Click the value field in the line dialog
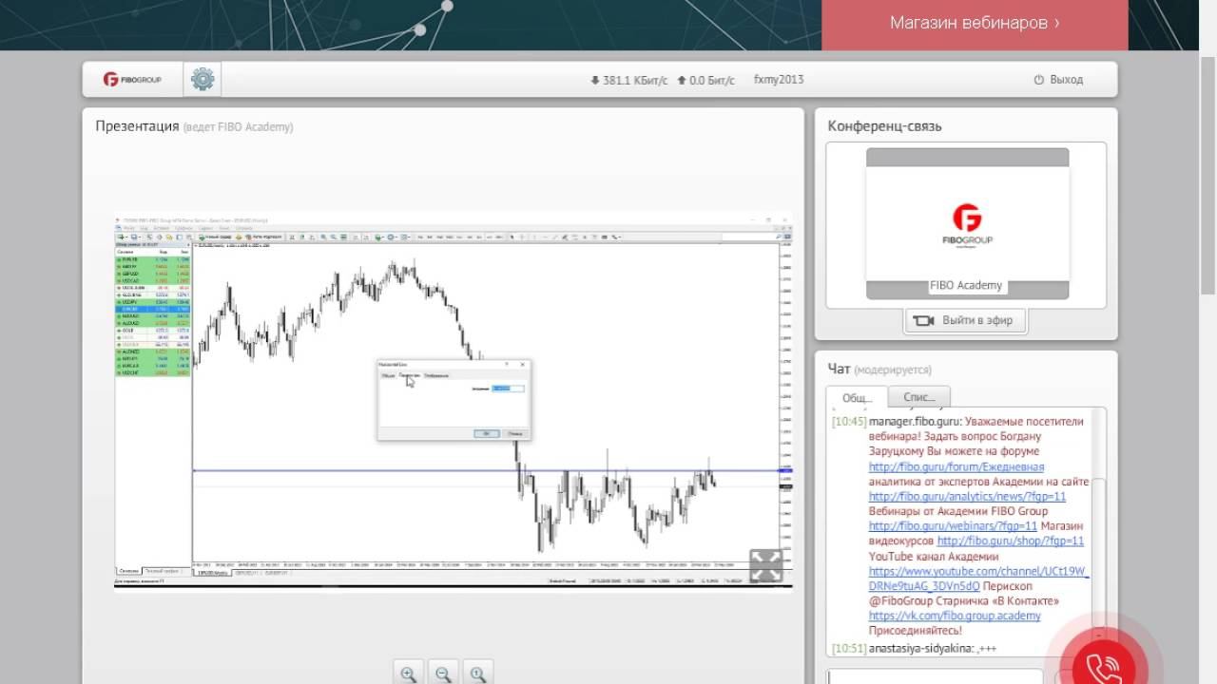 pyautogui.click(x=508, y=388)
